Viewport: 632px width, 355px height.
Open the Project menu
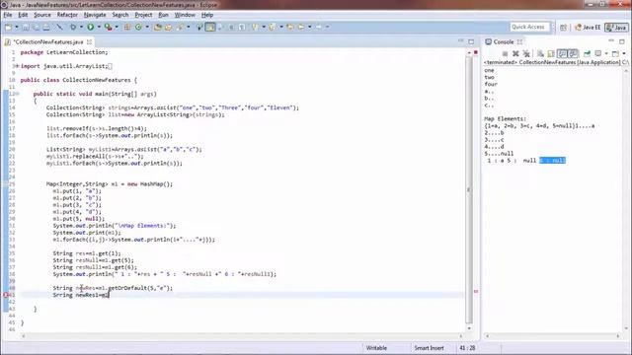(143, 15)
